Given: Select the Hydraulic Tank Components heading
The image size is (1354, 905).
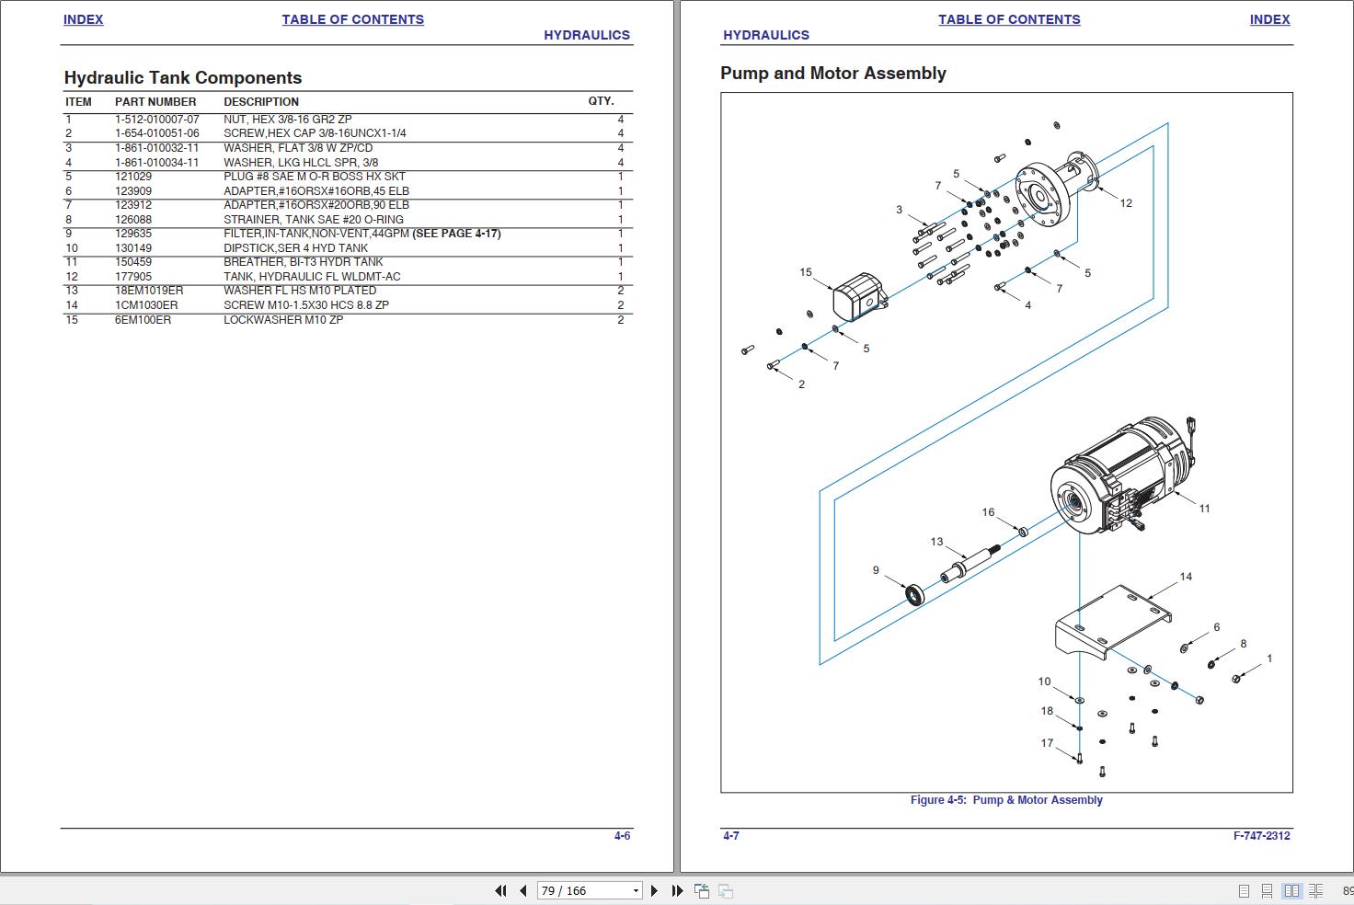Looking at the screenshot, I should (x=183, y=78).
